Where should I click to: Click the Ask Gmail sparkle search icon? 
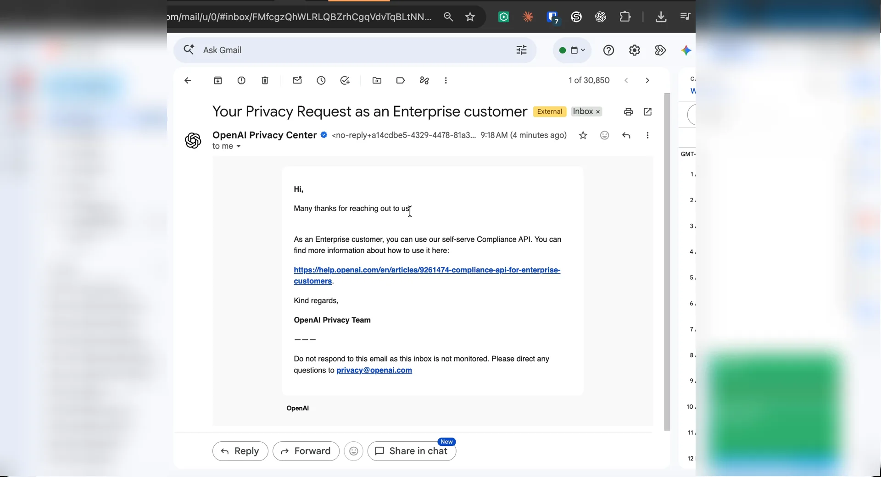coord(189,50)
